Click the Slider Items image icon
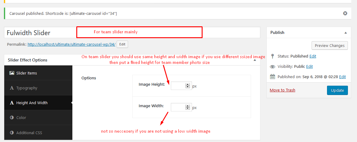 [12, 73]
